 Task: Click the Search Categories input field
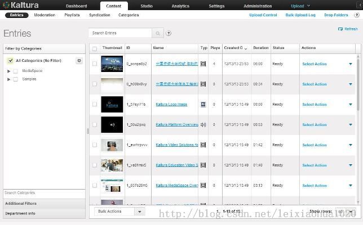point(44,193)
